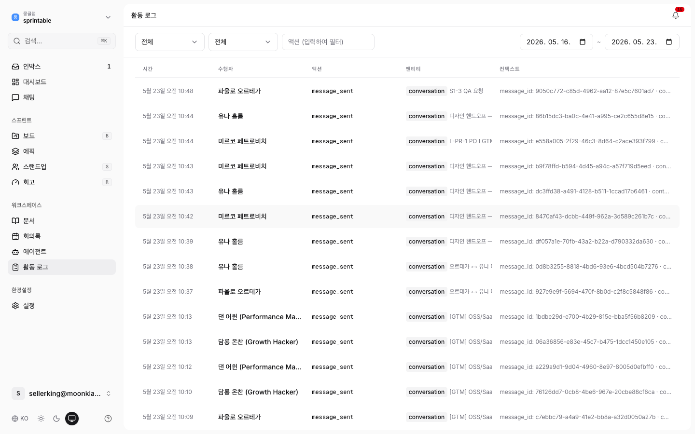The width and height of the screenshot is (695, 434).
Task: Click the sprintable workspace logo icon
Action: (15, 17)
